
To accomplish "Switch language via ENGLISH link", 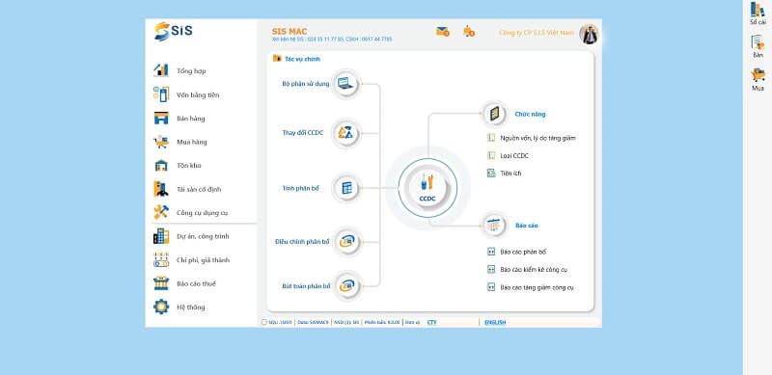I will (x=495, y=322).
